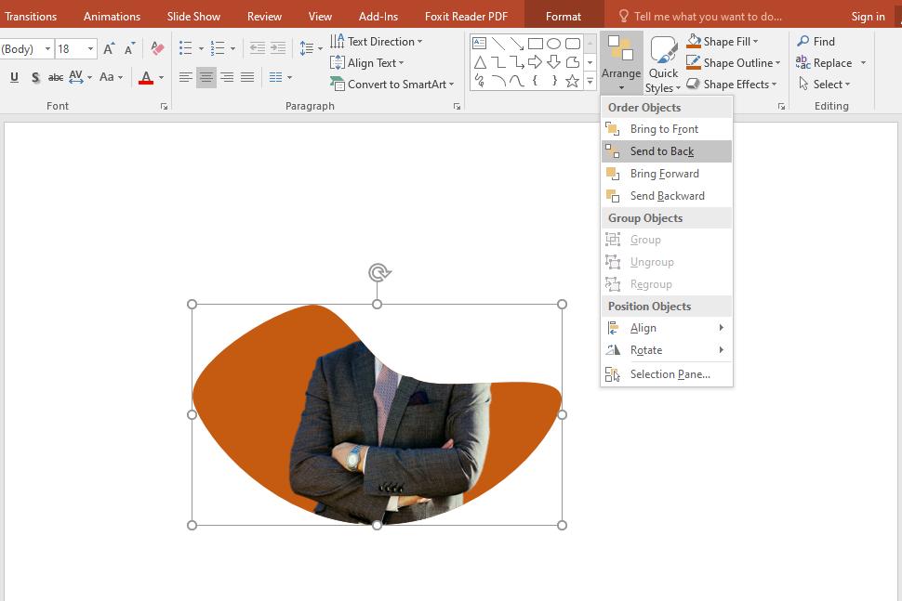Select the Clear All Formatting icon
902x601 pixels.
point(156,46)
